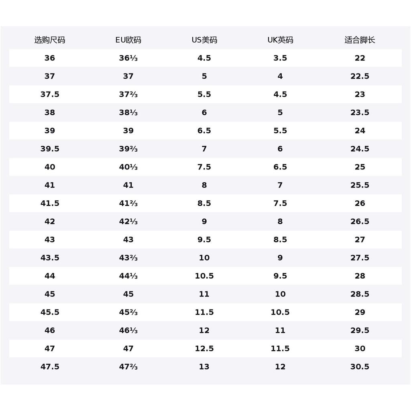Select the UK英码 column header

[x=280, y=40]
